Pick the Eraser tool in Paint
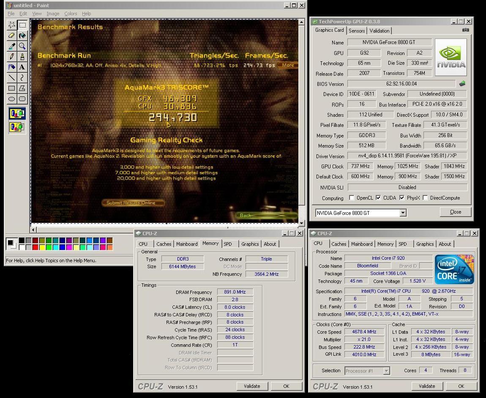This screenshot has width=486, height=398. point(12,36)
